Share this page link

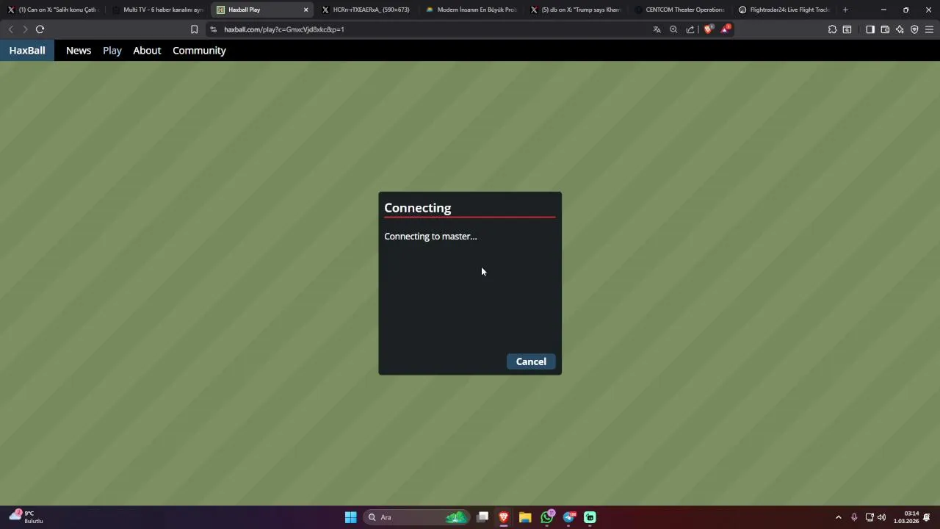click(690, 29)
